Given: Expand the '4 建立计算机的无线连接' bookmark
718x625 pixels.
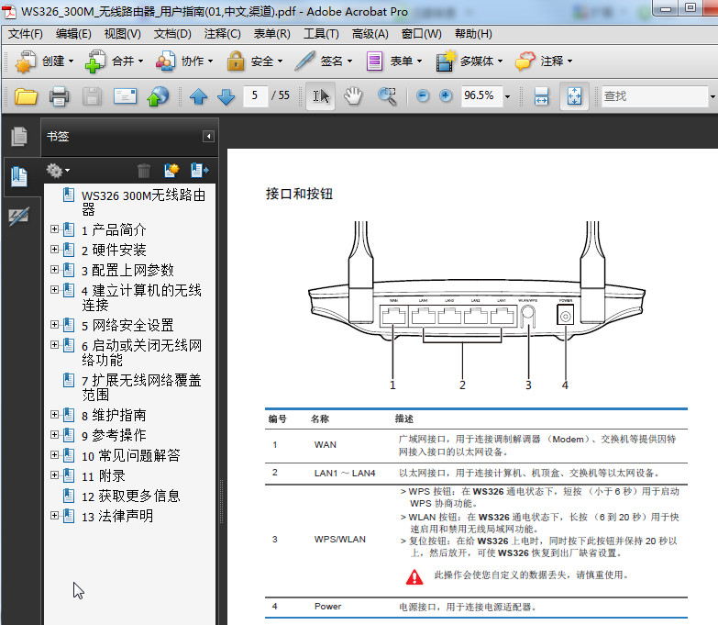Looking at the screenshot, I should (54, 289).
